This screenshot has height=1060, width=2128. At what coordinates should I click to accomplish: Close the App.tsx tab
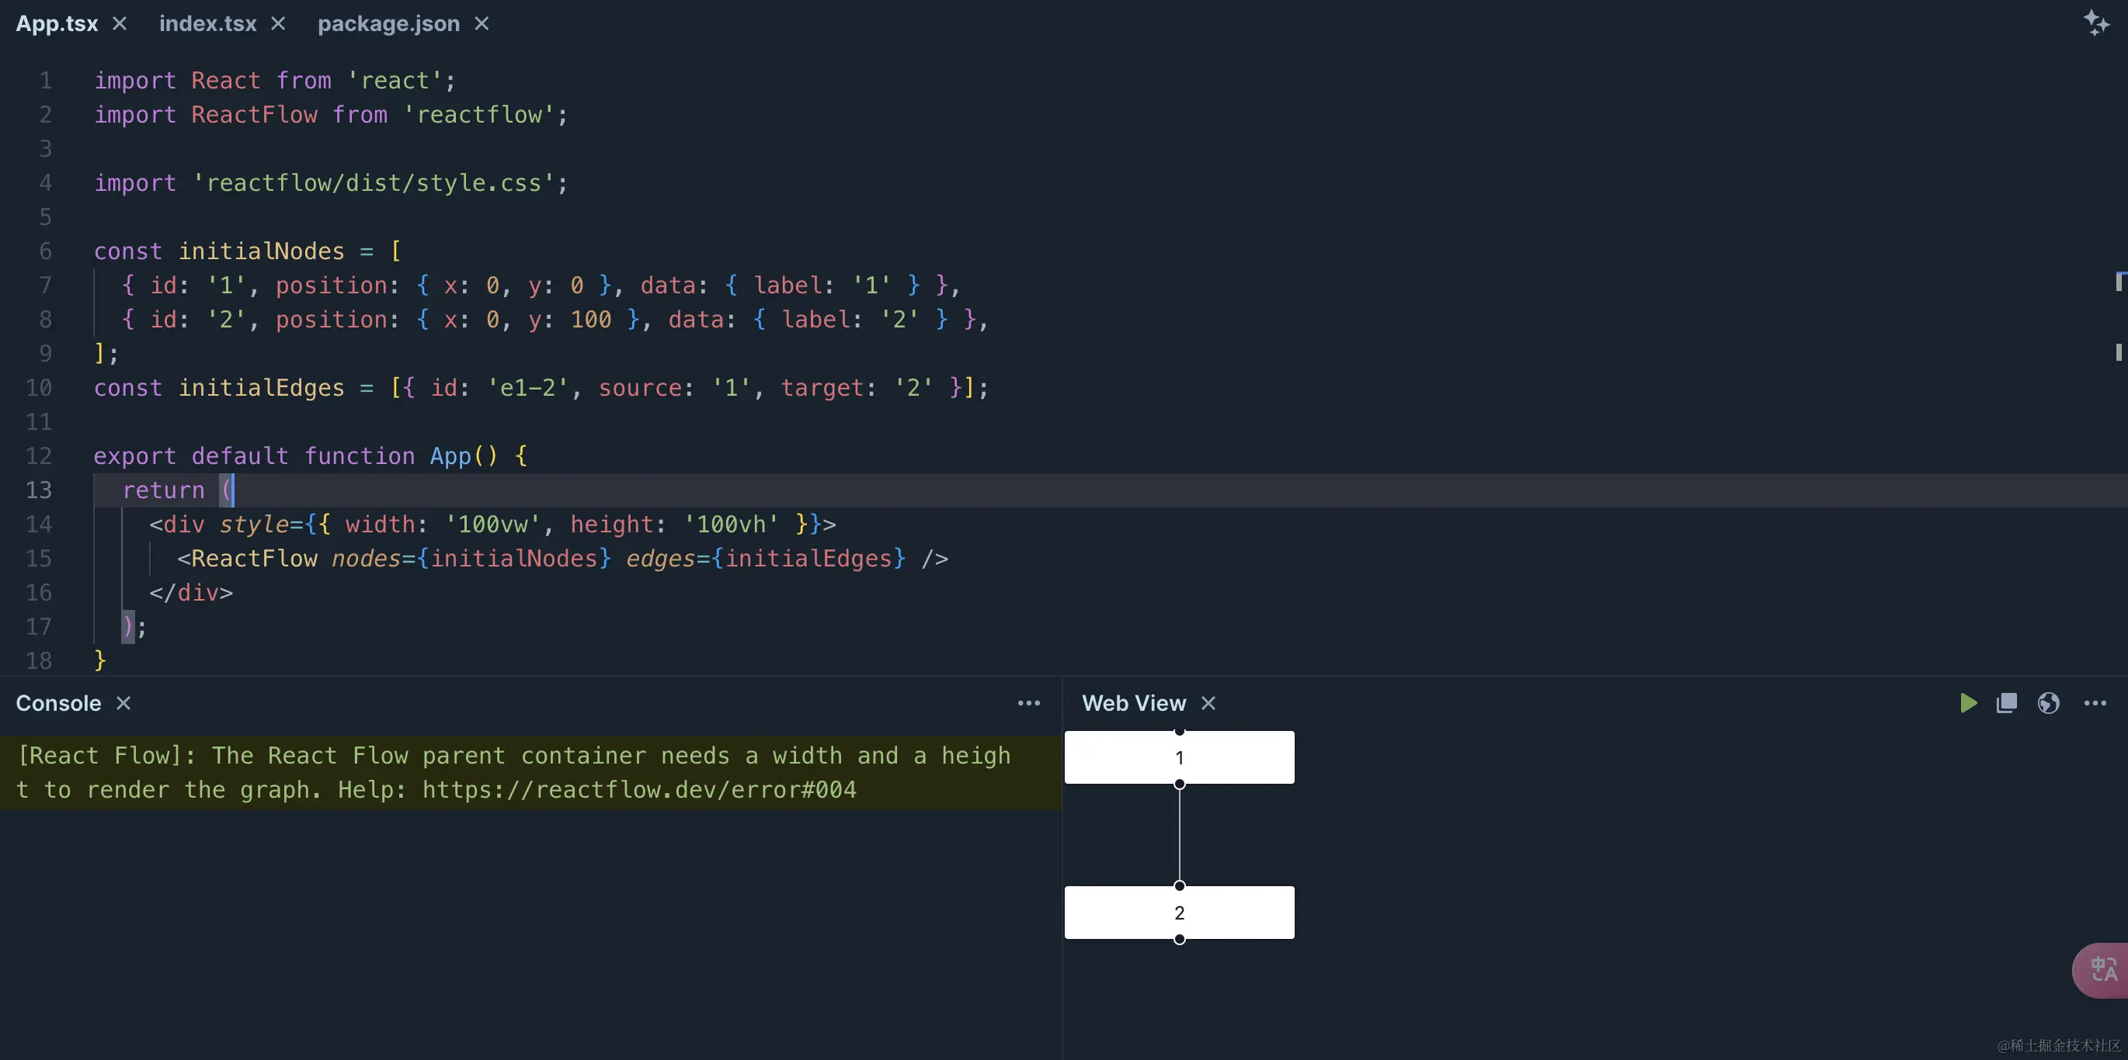pos(120,23)
